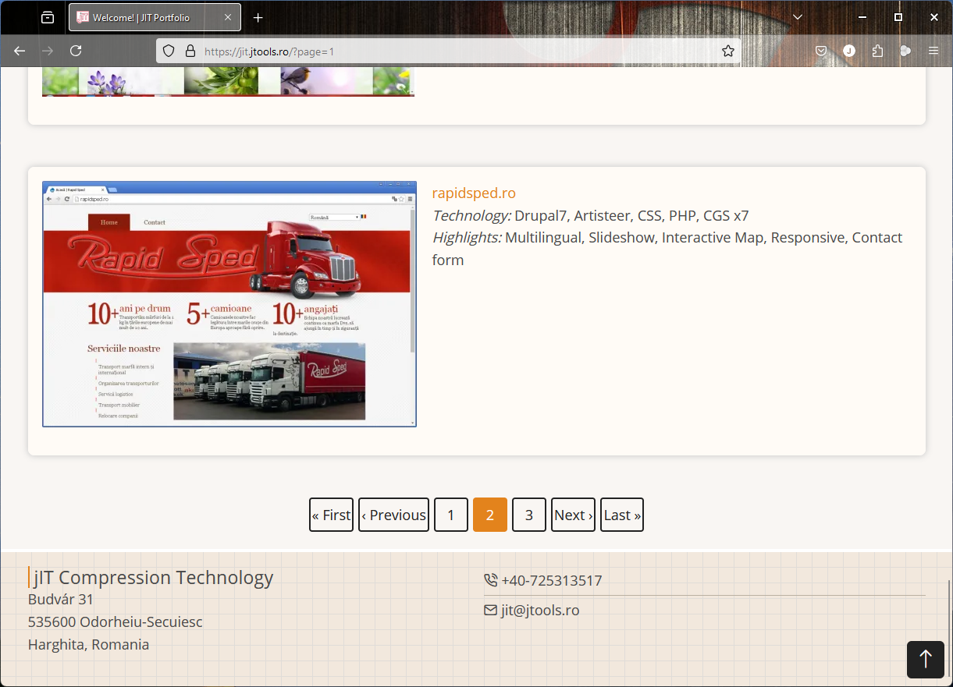Open the rapidsped.ro project link
953x687 pixels.
click(x=474, y=193)
